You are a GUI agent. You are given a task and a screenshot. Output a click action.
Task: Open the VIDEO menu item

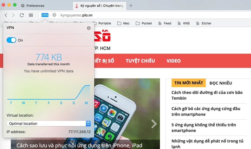point(173,61)
